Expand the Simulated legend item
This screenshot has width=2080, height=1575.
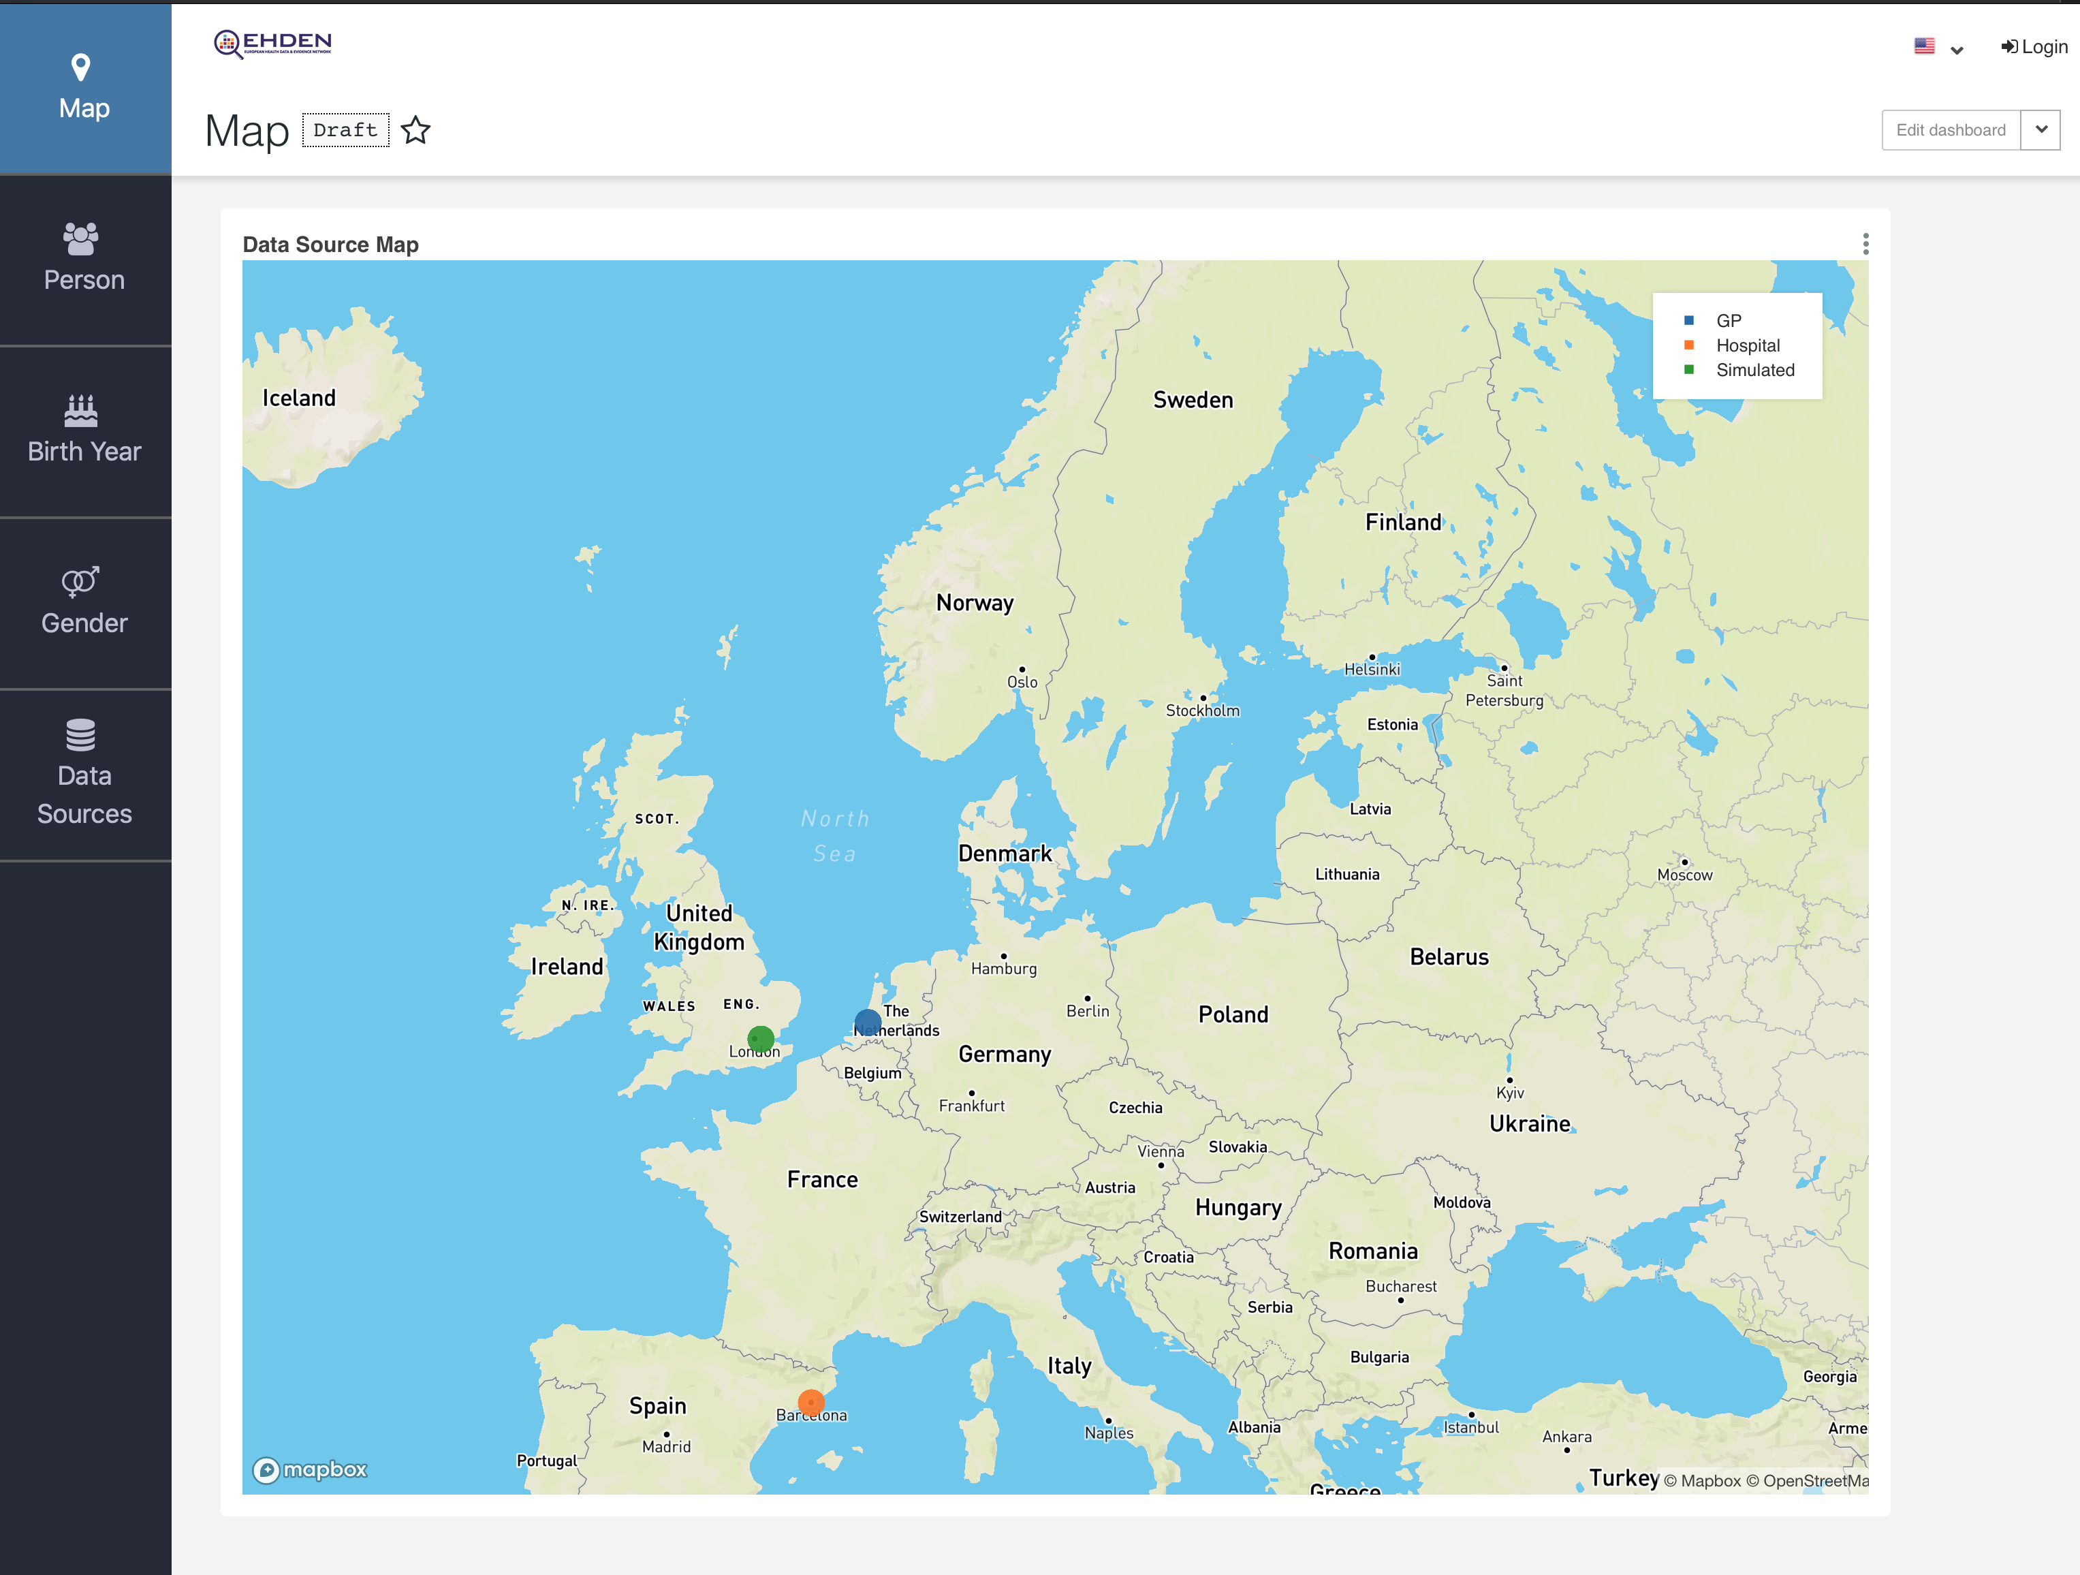pos(1756,369)
